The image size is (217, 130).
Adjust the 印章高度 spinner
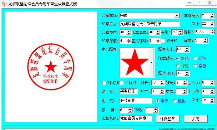click(158, 32)
